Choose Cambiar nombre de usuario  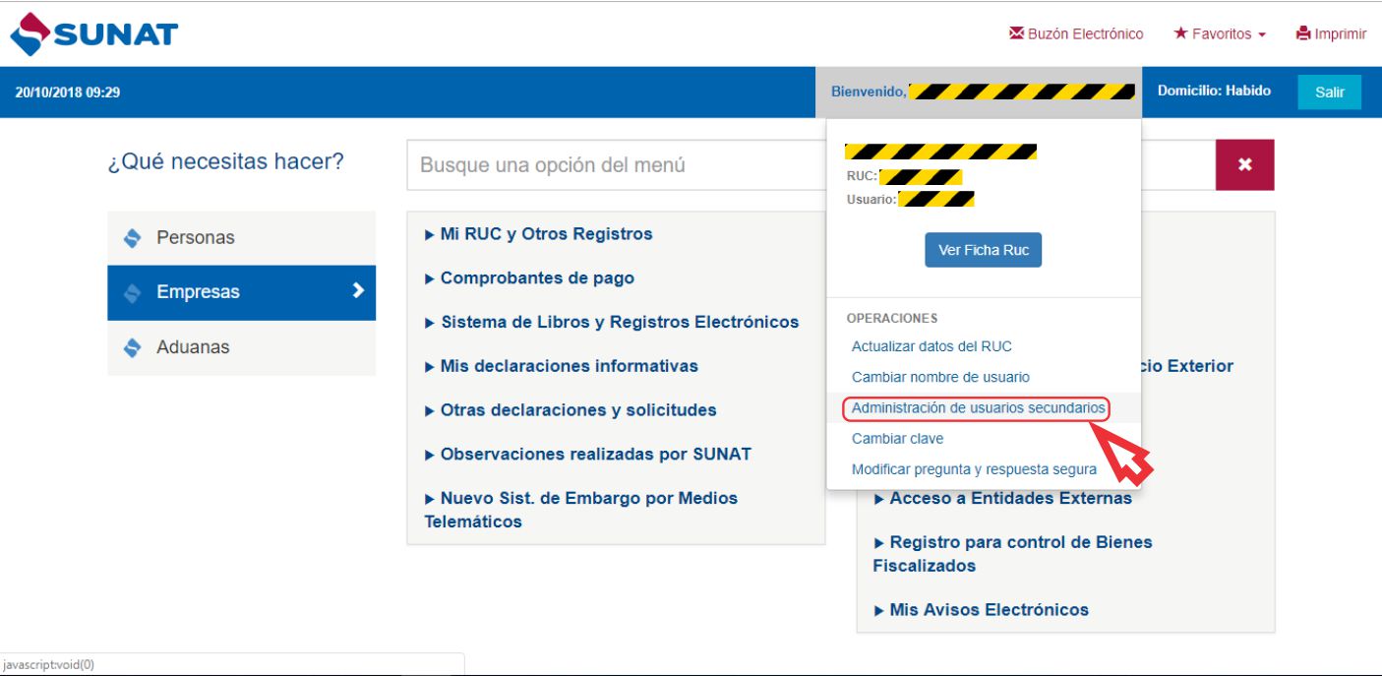coord(940,377)
